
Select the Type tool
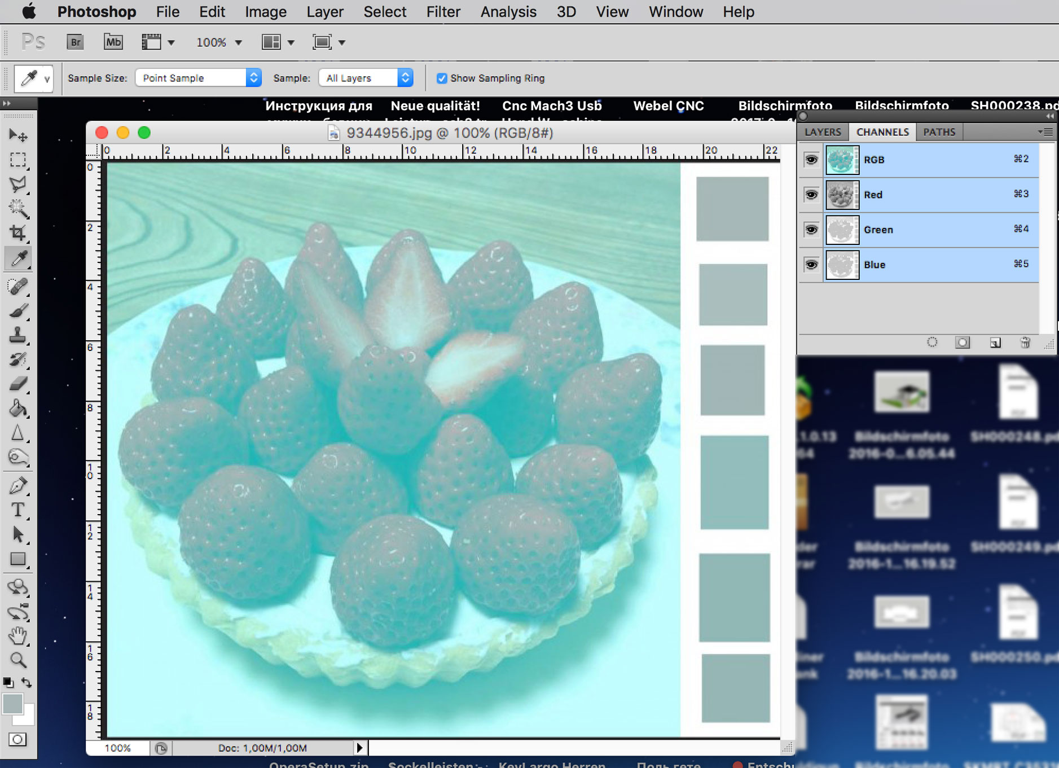18,510
